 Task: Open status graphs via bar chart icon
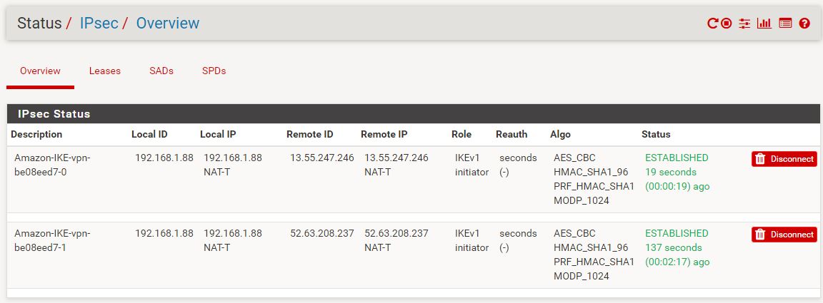(x=764, y=23)
